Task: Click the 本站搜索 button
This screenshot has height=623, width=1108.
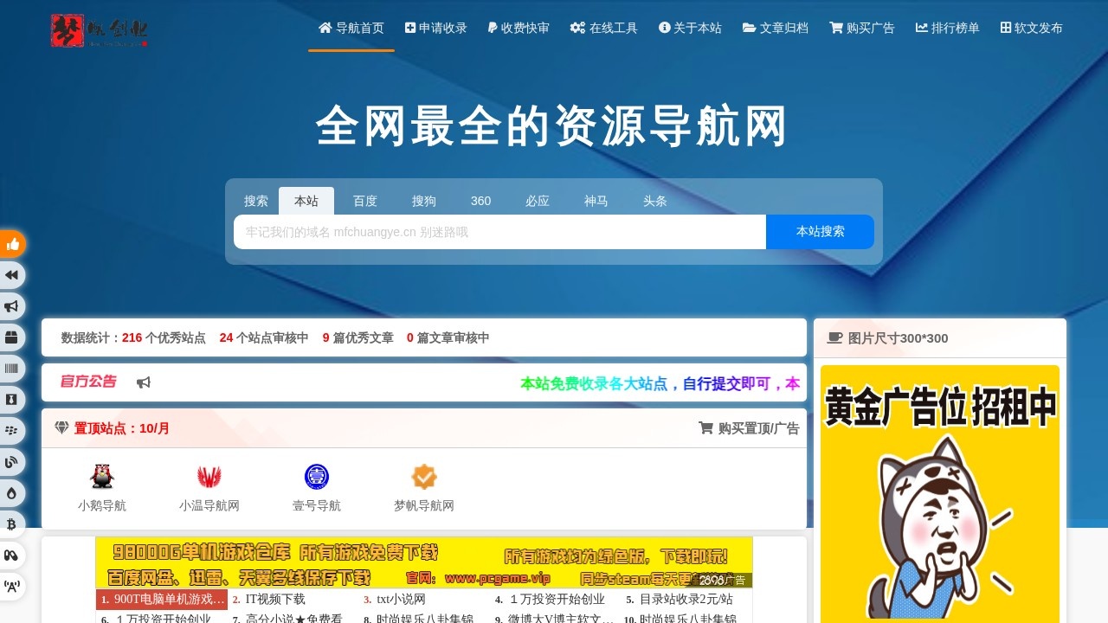Action: pyautogui.click(x=820, y=232)
